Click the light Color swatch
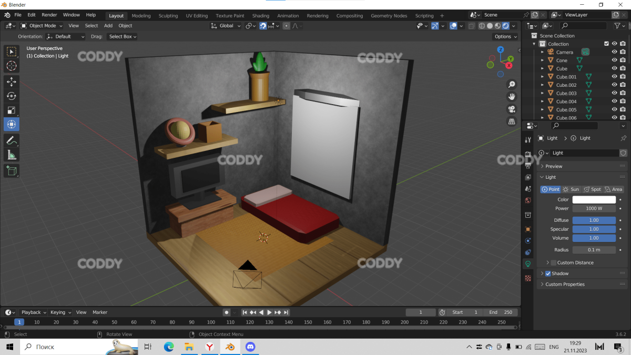Viewport: 631px width, 355px height. point(594,200)
